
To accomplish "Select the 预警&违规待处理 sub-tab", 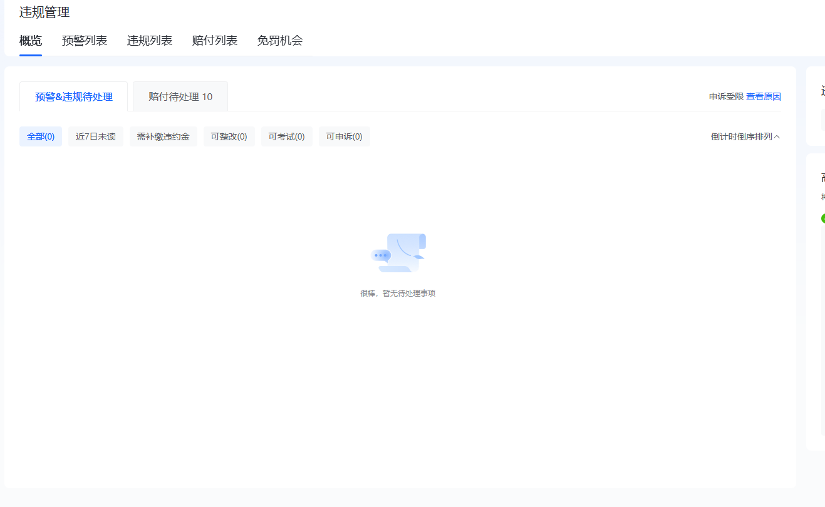I will coord(74,97).
